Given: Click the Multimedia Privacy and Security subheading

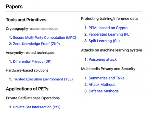Looking at the screenshot, I should click(x=108, y=69).
